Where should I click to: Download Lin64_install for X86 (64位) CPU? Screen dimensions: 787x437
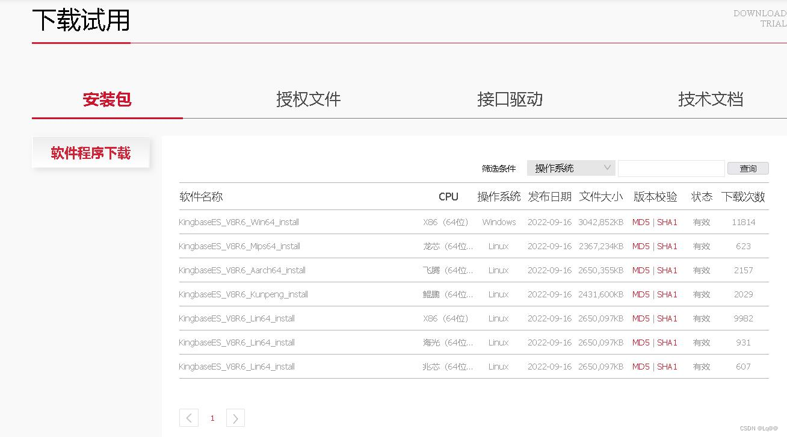click(x=236, y=318)
